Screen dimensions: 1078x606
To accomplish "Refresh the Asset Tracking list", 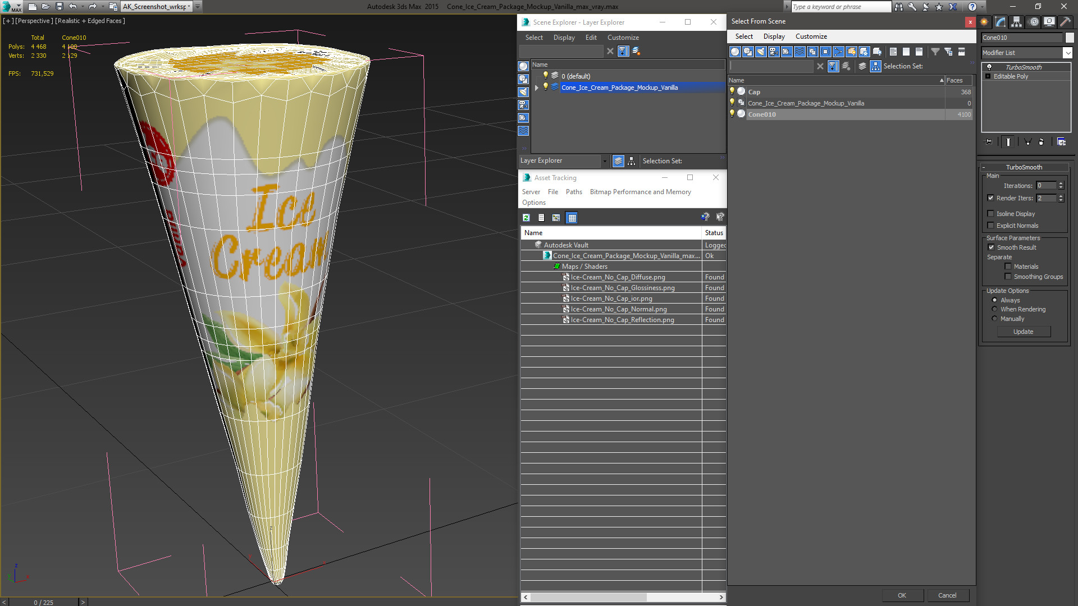I will (526, 218).
